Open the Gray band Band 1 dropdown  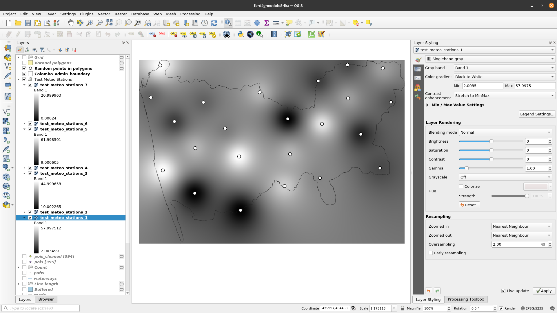(504, 68)
